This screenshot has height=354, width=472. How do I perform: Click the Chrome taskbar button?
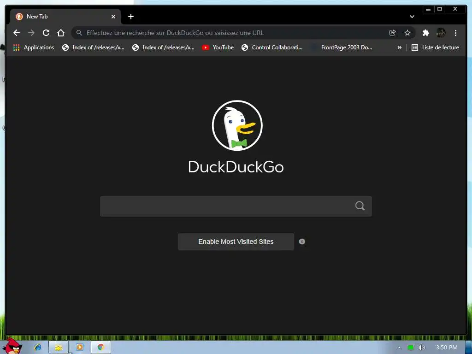(x=101, y=348)
